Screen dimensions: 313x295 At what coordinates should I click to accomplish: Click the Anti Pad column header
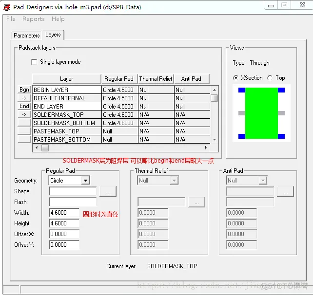pos(192,79)
